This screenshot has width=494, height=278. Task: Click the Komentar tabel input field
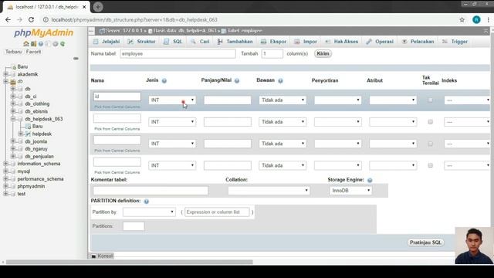pos(151,191)
